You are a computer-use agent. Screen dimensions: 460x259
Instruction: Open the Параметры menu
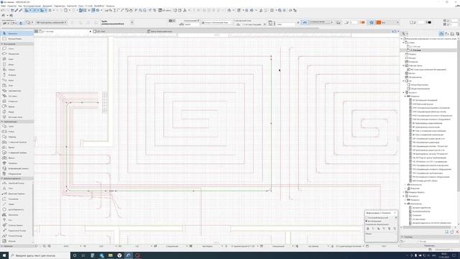(60, 6)
